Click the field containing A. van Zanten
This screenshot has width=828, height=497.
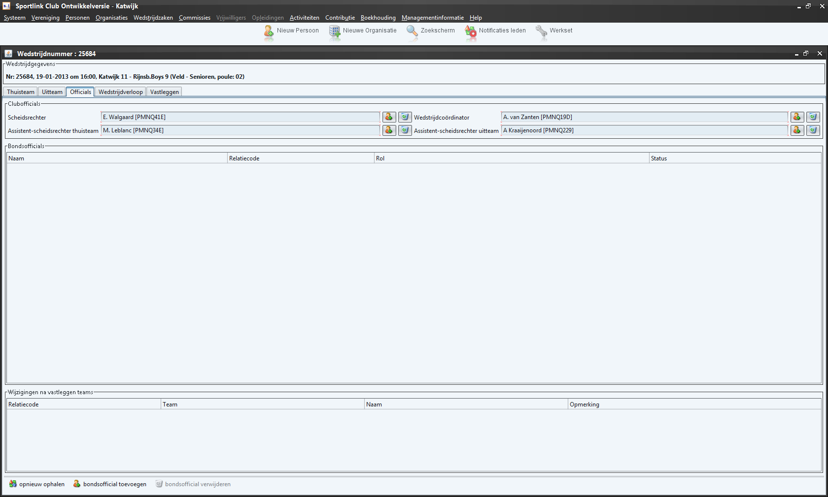(645, 117)
